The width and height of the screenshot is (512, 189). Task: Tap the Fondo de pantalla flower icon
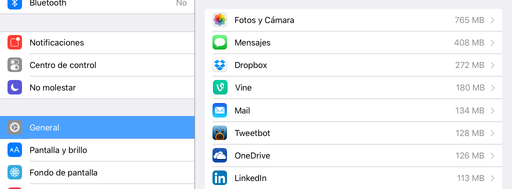(x=14, y=172)
